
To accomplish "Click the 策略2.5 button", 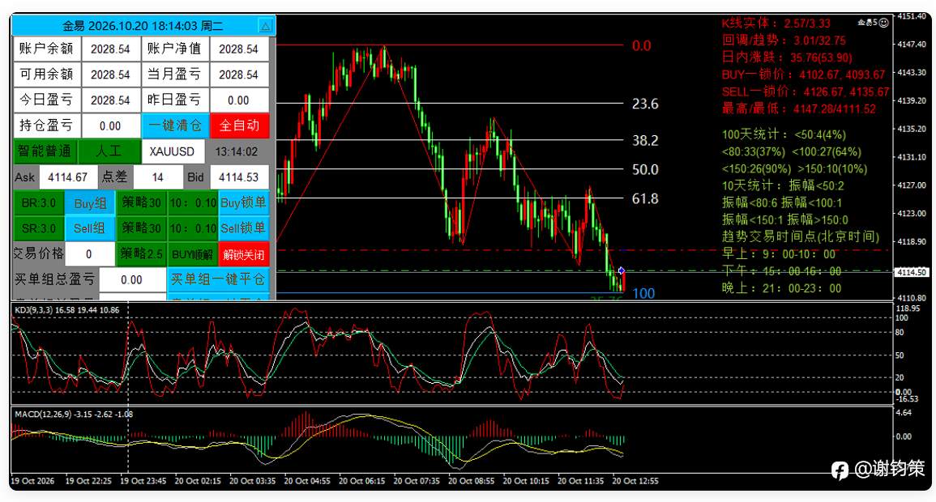I will pyautogui.click(x=142, y=254).
